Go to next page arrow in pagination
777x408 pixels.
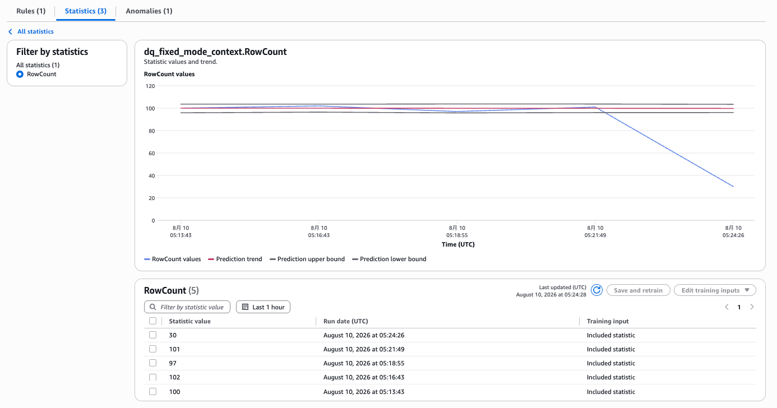point(752,307)
